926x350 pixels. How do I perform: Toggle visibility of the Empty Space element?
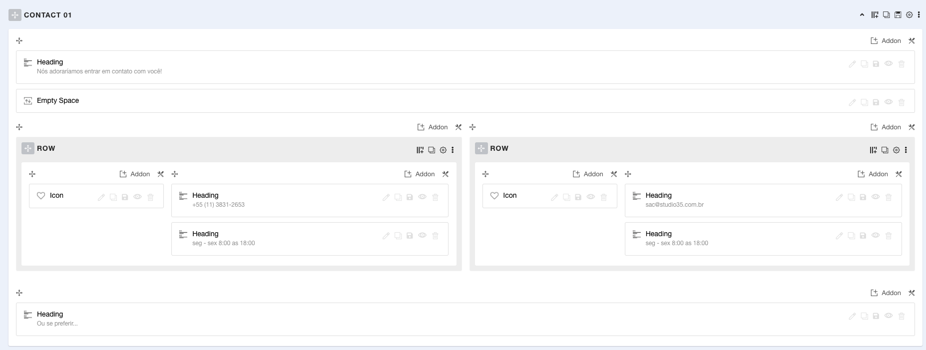click(889, 102)
